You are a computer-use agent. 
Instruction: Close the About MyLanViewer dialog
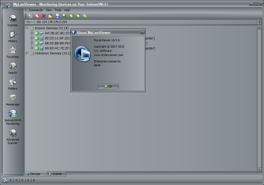pyautogui.click(x=142, y=32)
